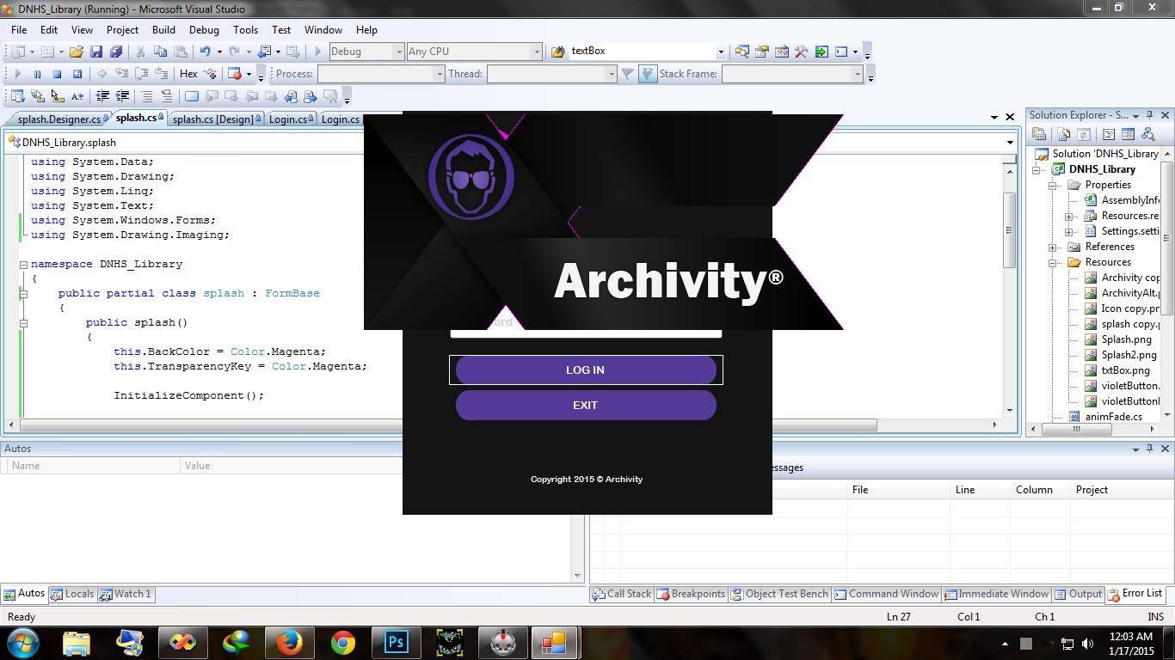Click the Command Window toolbar icon

tap(841, 52)
